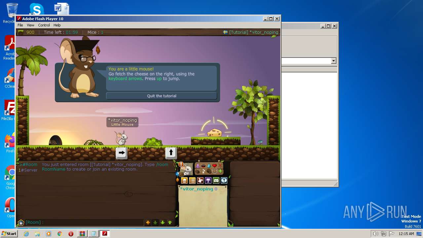The image size is (423, 238).
Task: Quit the tutorial
Action: click(162, 96)
